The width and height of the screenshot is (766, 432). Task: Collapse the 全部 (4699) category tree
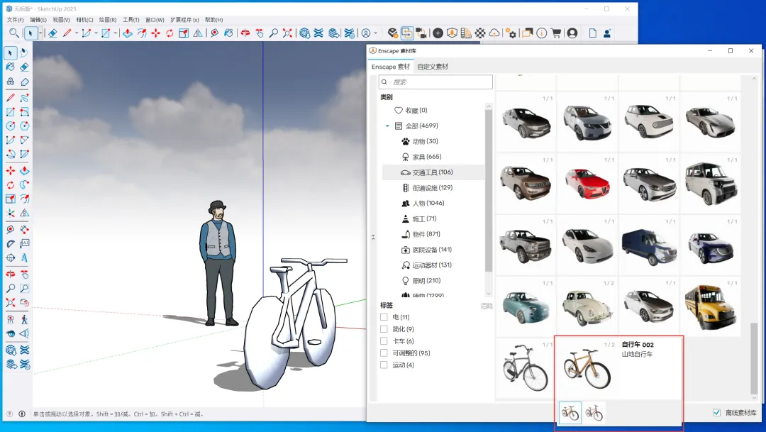click(387, 126)
